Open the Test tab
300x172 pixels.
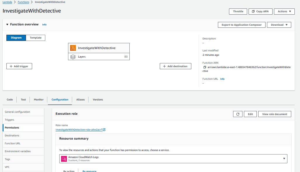pyautogui.click(x=23, y=100)
